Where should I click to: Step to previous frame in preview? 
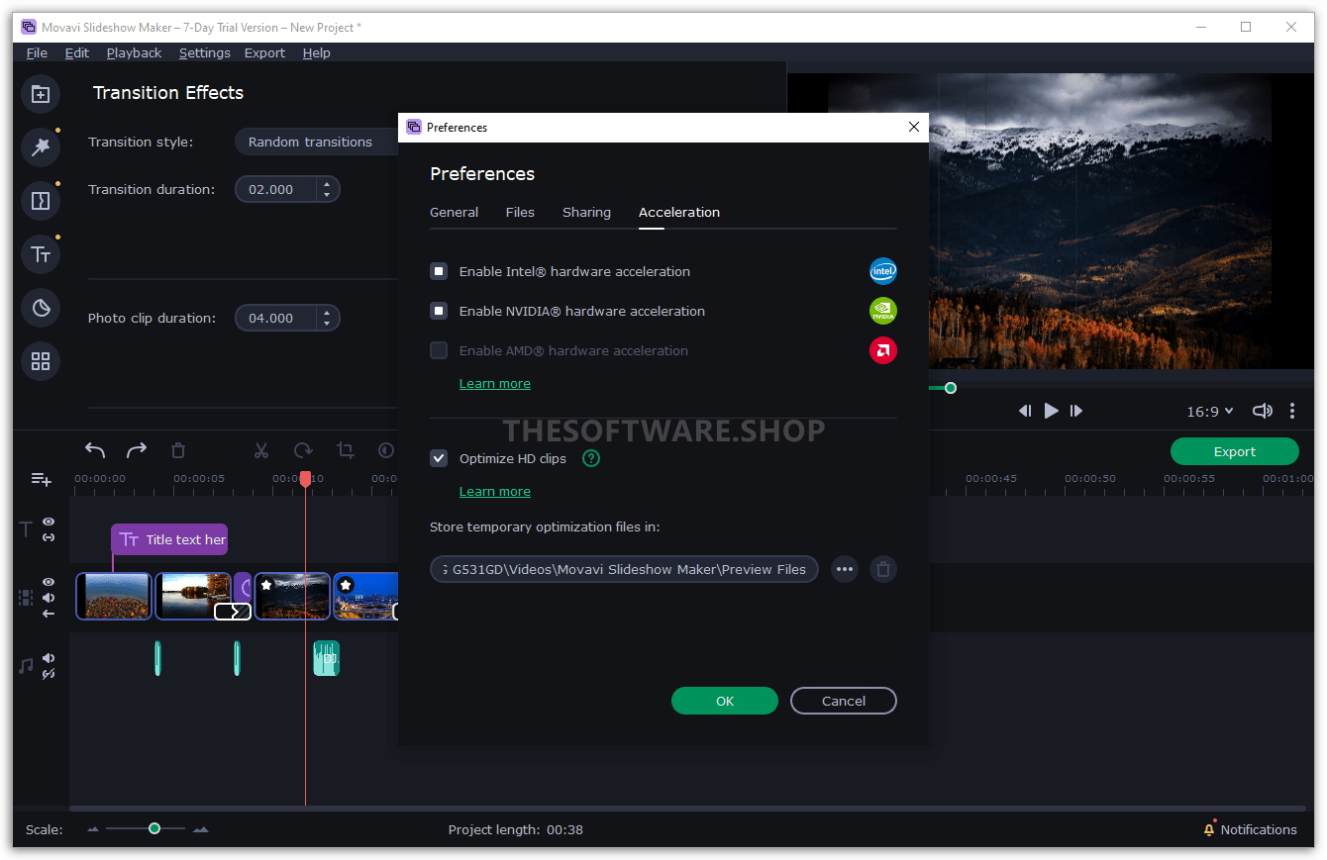[x=1025, y=411]
